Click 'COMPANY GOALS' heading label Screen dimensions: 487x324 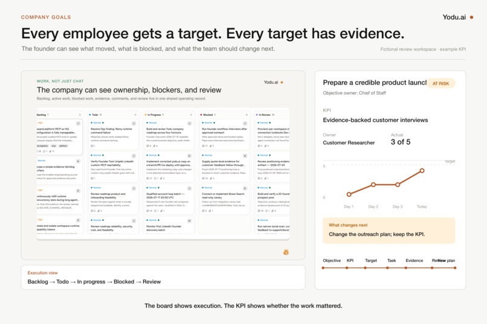[46, 17]
